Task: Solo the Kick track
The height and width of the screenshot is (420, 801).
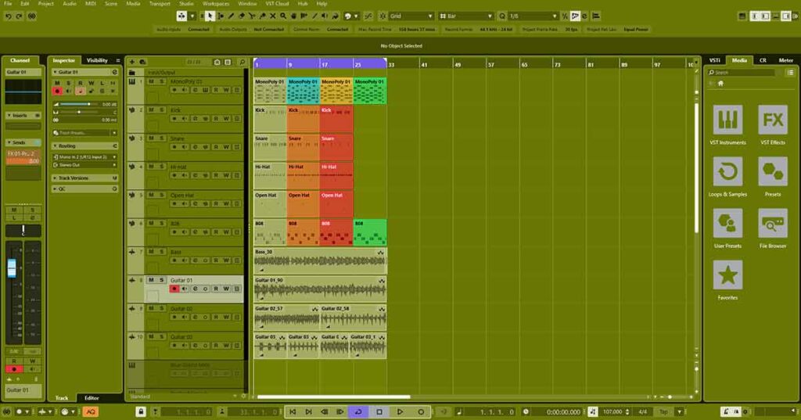Action: click(162, 109)
